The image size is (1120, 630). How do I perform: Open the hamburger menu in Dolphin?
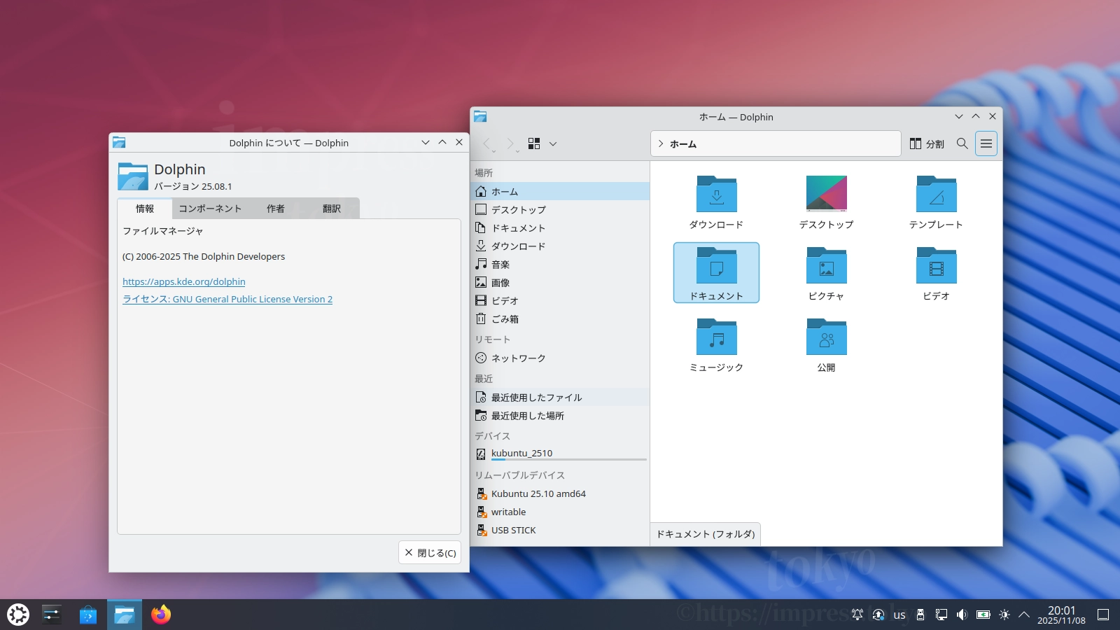click(986, 143)
